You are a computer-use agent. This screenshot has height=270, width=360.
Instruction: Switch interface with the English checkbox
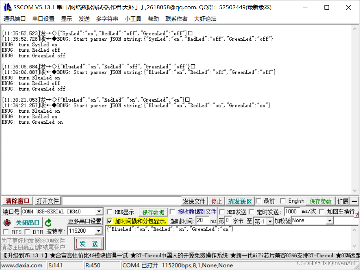point(283,201)
